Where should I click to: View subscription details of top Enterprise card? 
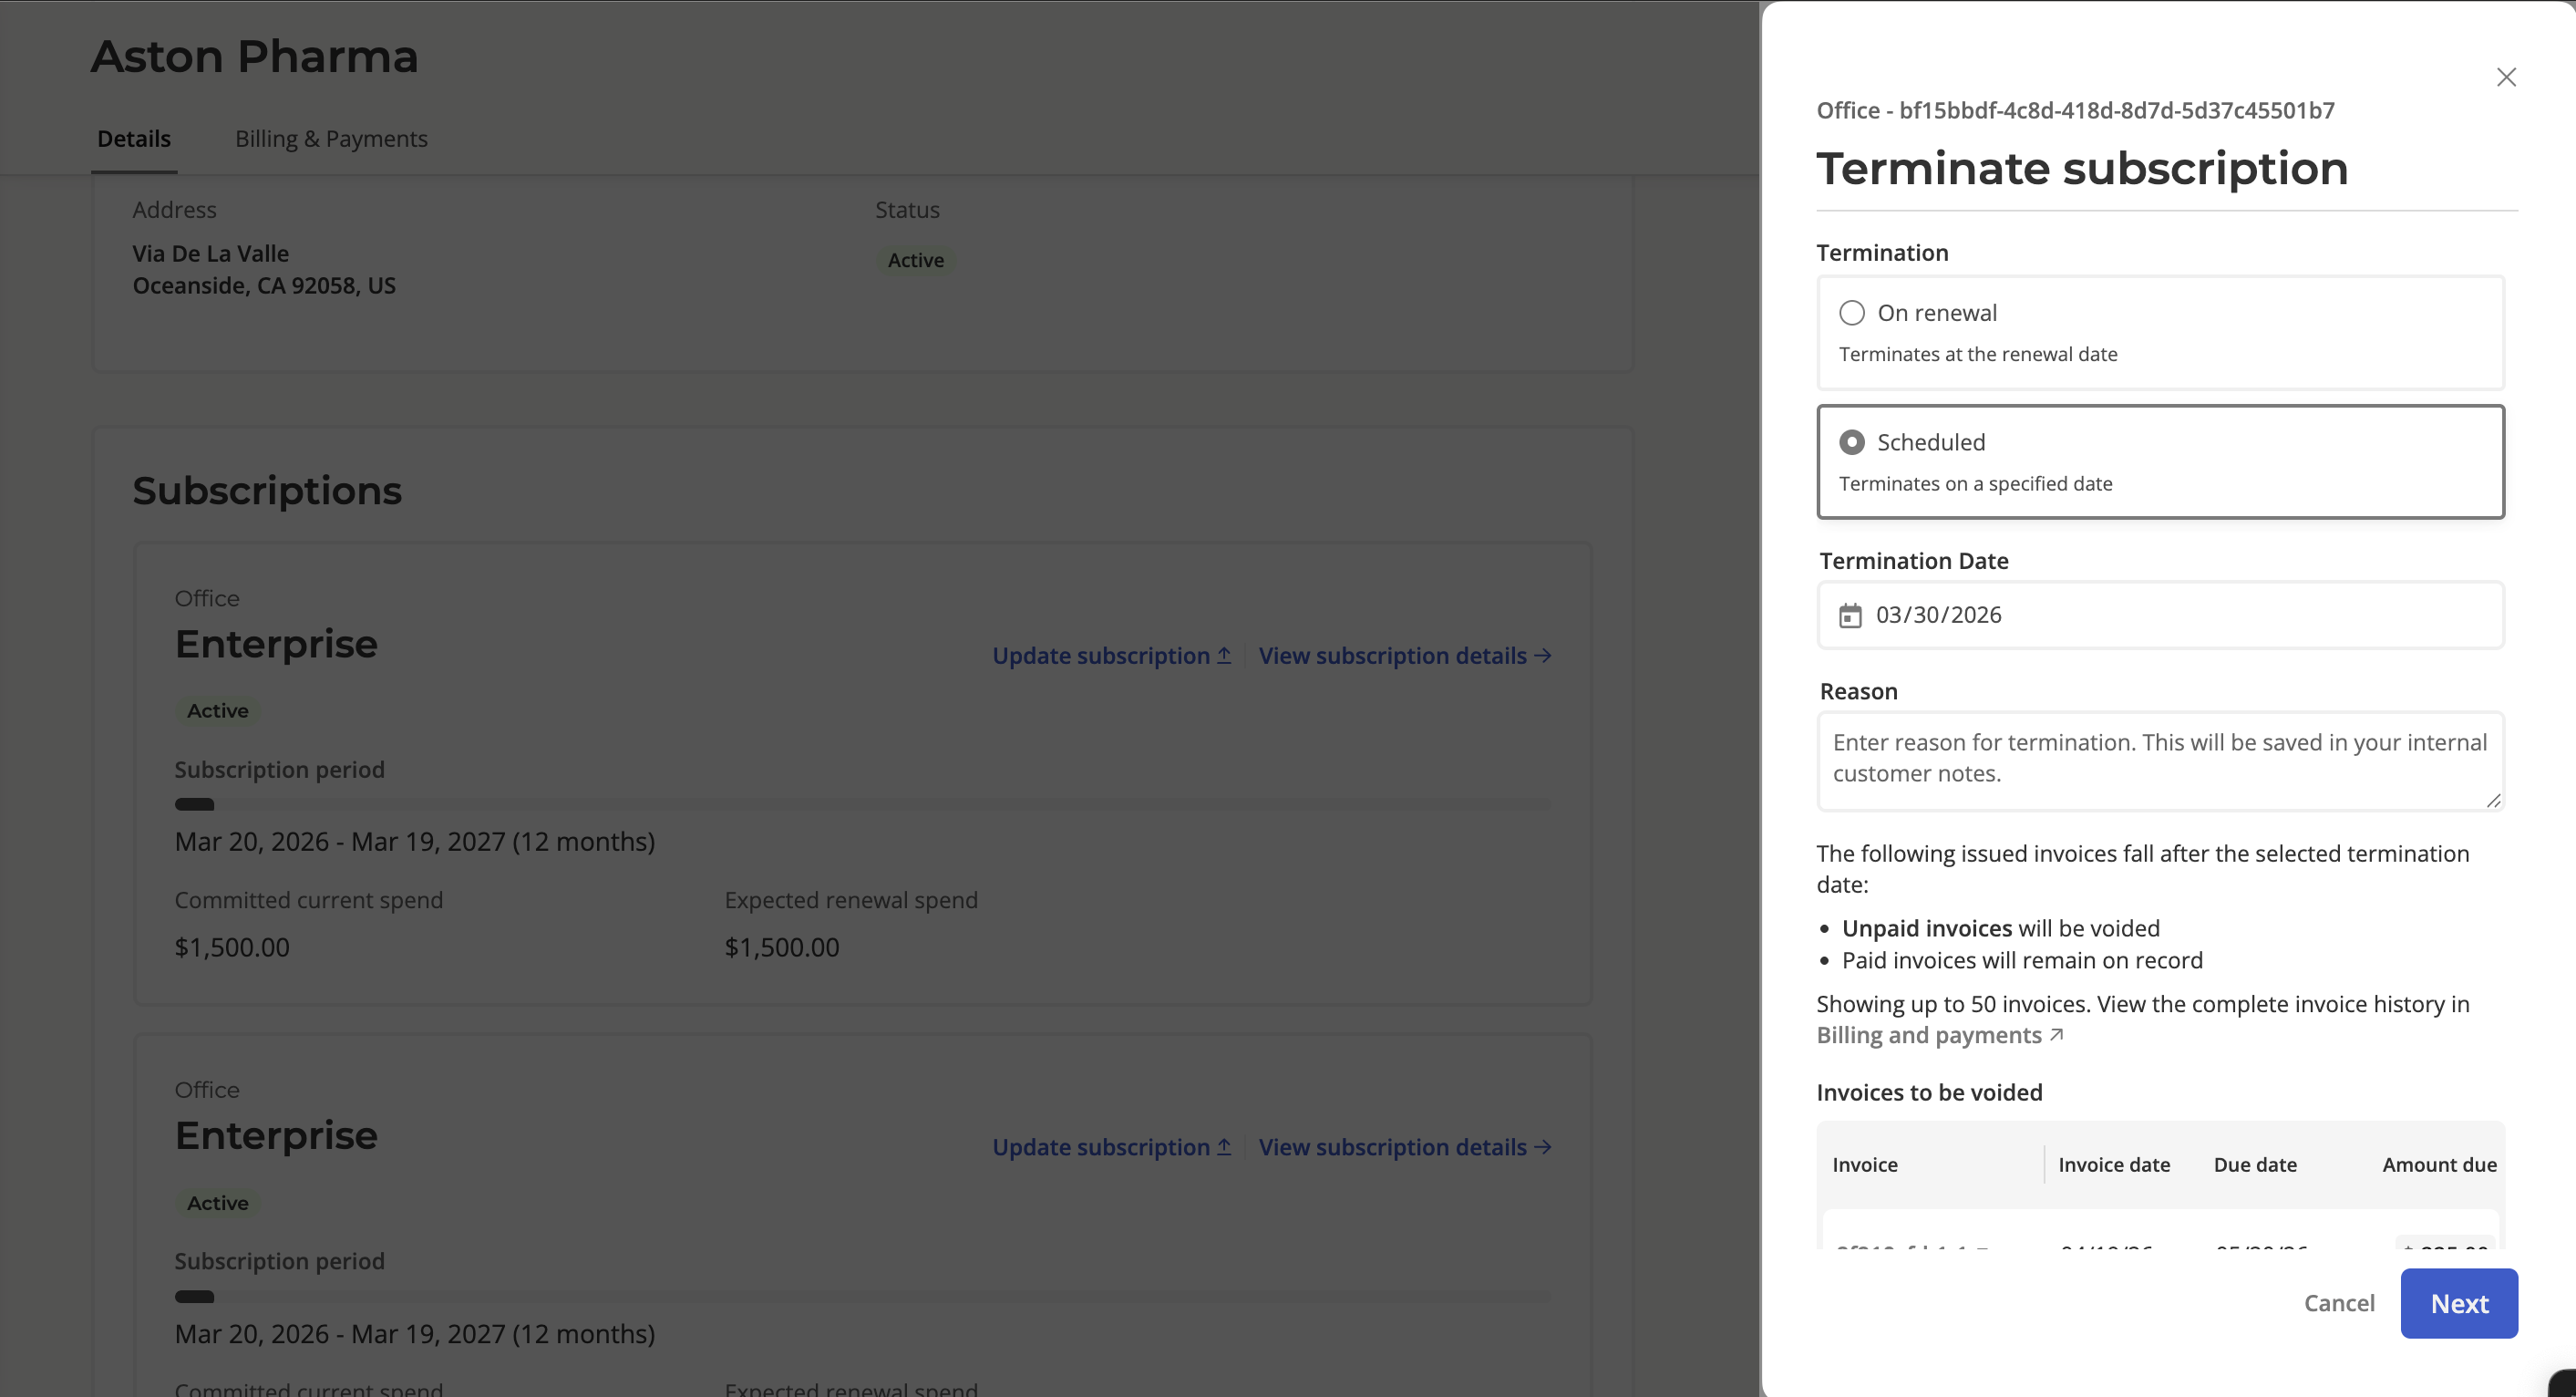[x=1405, y=656]
